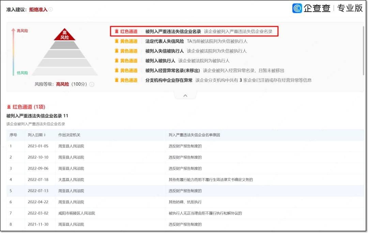Select the row dated 2022-09-06
Screen dimensions: 368x233
[185, 169]
